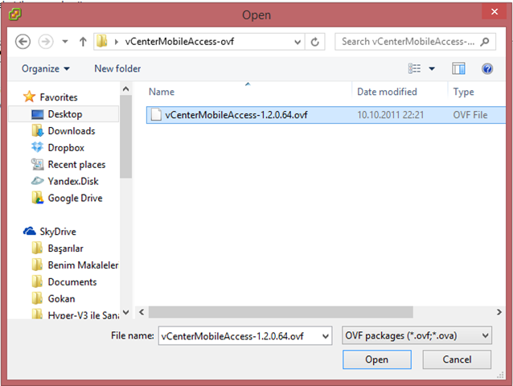This screenshot has height=386, width=513.
Task: Open the Benim Makaleler folder
Action: [x=83, y=265]
